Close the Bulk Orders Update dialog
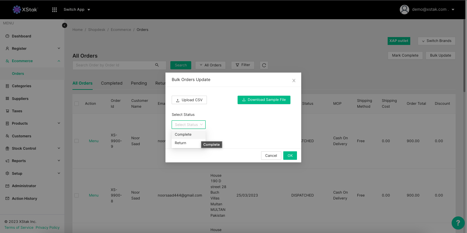467x233 pixels. 294,81
